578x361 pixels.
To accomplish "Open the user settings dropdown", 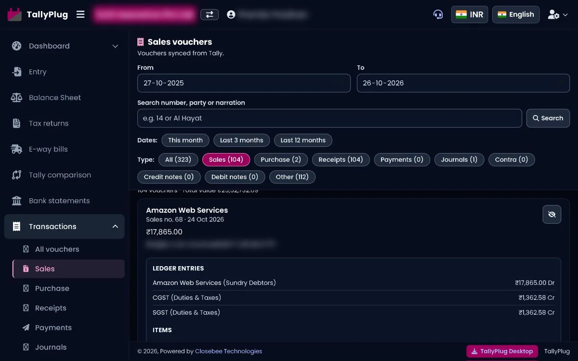I will pyautogui.click(x=558, y=14).
